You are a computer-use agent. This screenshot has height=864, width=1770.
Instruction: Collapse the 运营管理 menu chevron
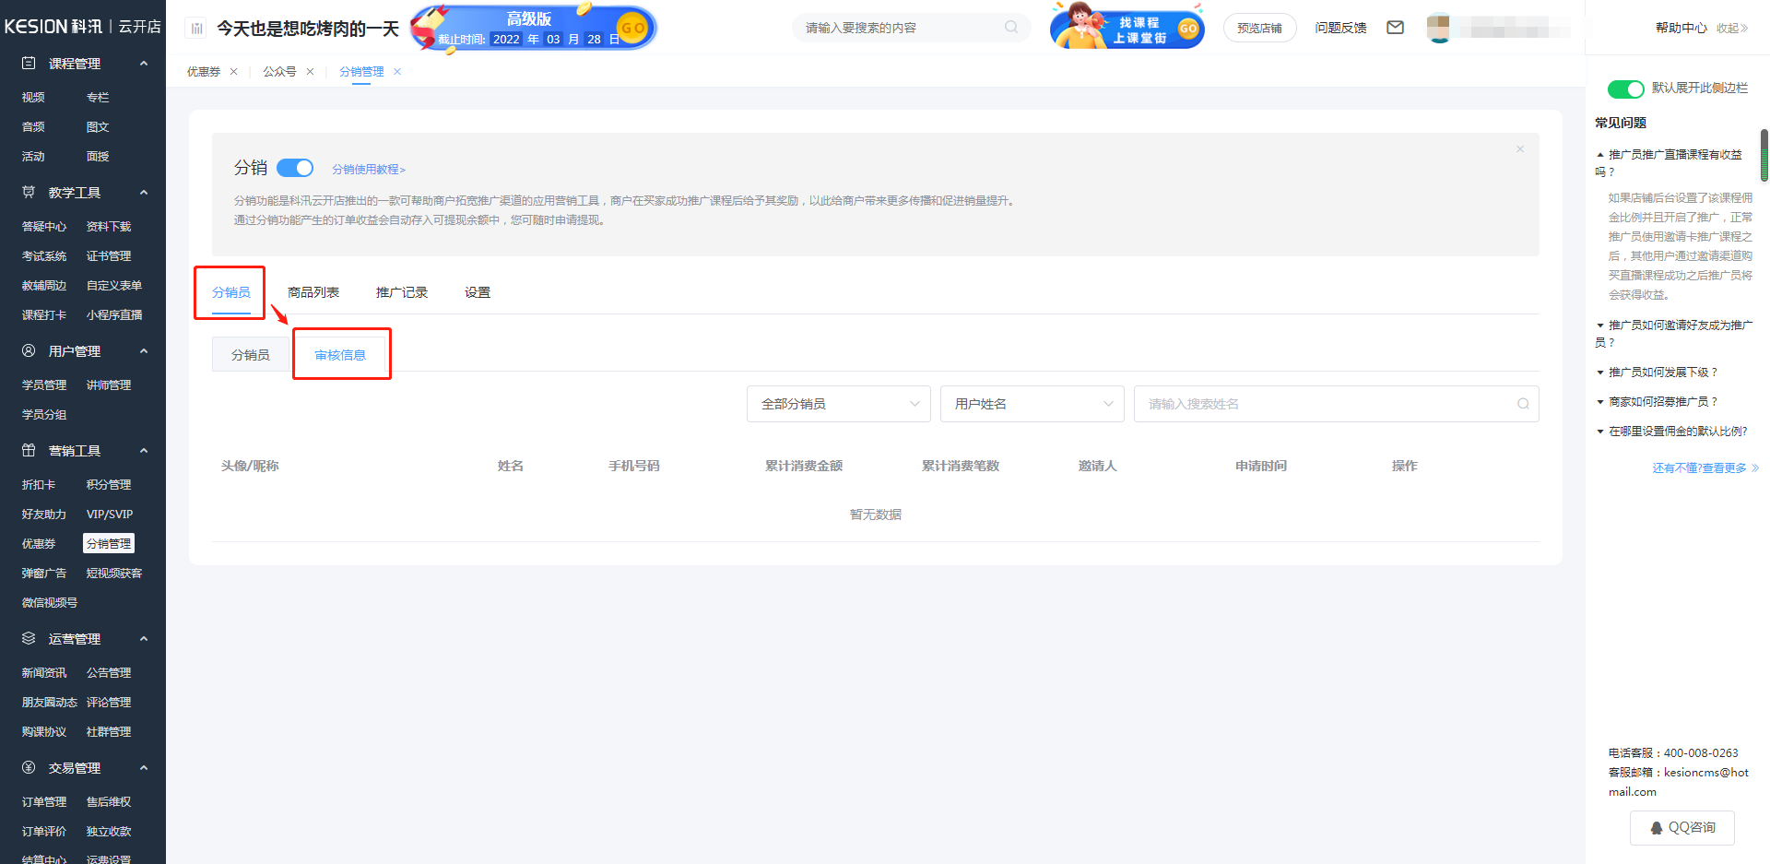pyautogui.click(x=144, y=639)
